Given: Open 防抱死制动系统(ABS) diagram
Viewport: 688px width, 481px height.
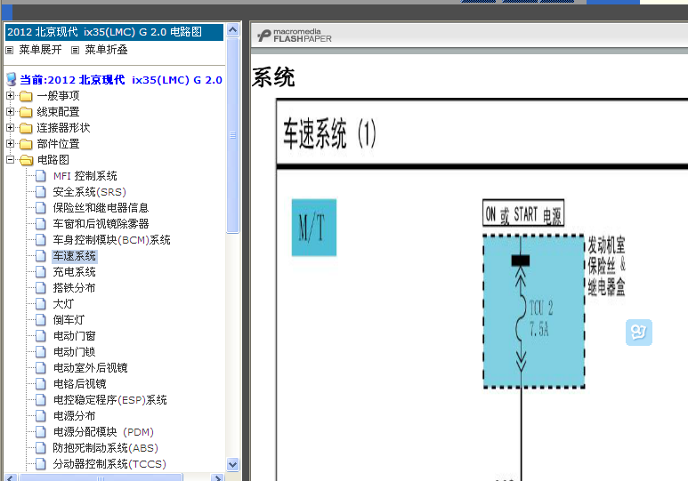Looking at the screenshot, I should 106,448.
